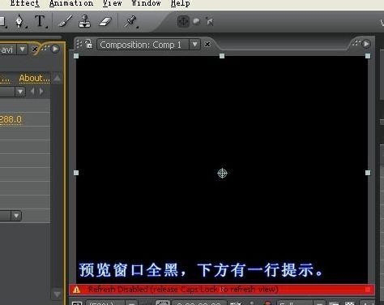The width and height of the screenshot is (384, 305).
Task: Open the avi panel dropdown arrow
Action: click(x=22, y=49)
